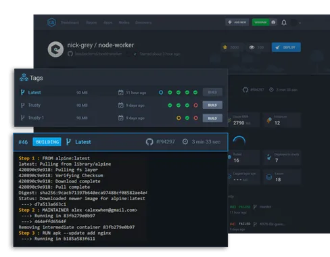Screen dimensions: 330x257
Task: Click 'Removing intermediate container' log line
Action: click(x=76, y=227)
